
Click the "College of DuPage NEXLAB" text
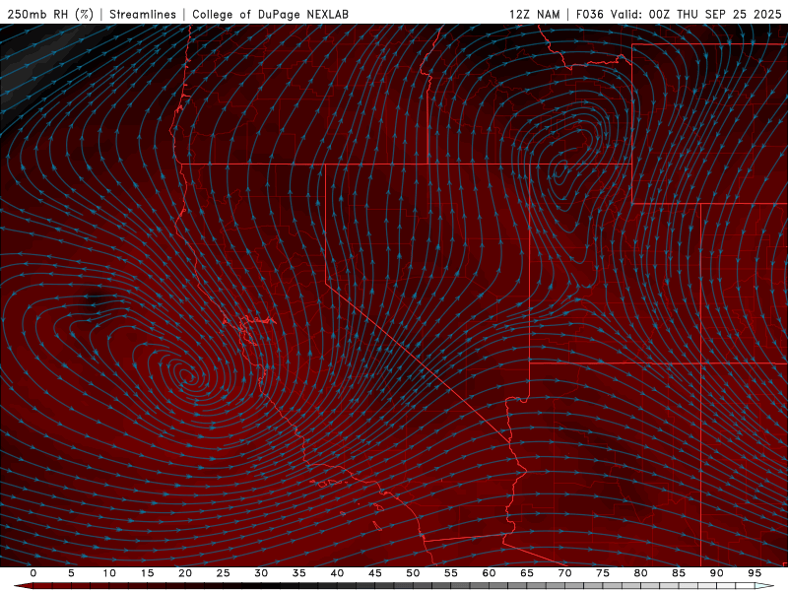pyautogui.click(x=270, y=14)
